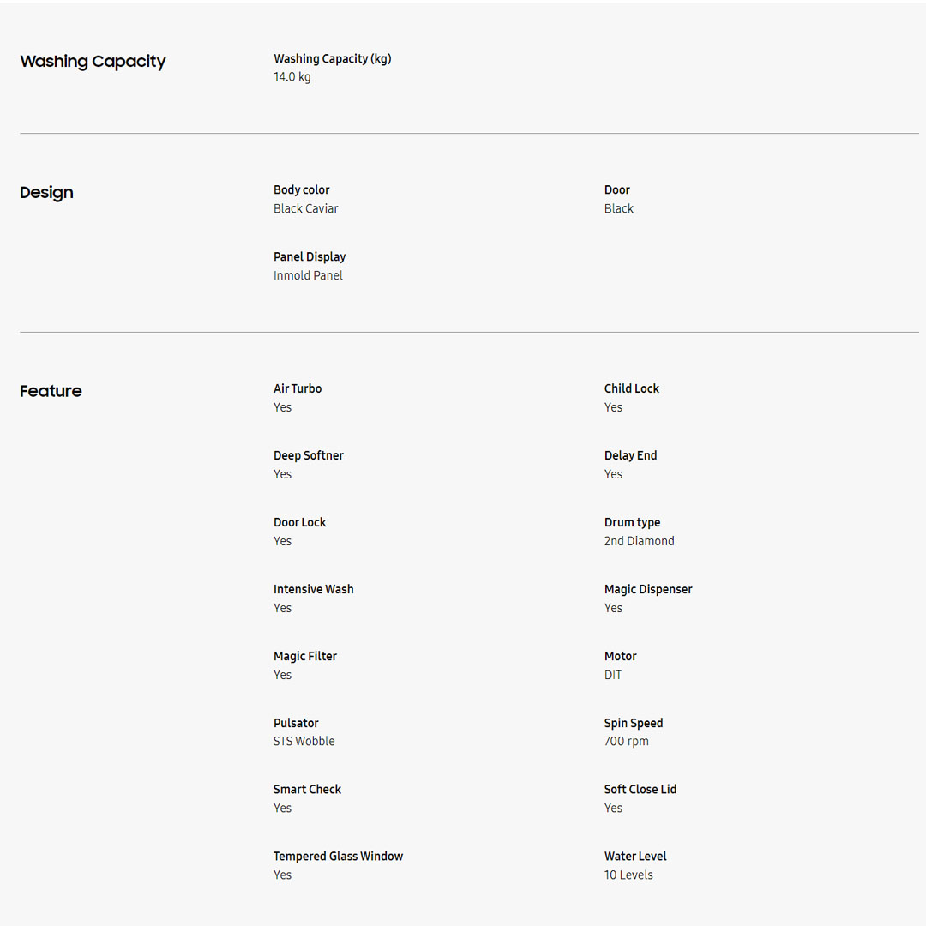This screenshot has height=926, width=926.
Task: Click the Child Lock feature label
Action: [632, 389]
